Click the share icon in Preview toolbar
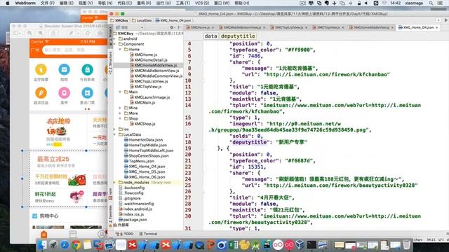 (53, 34)
